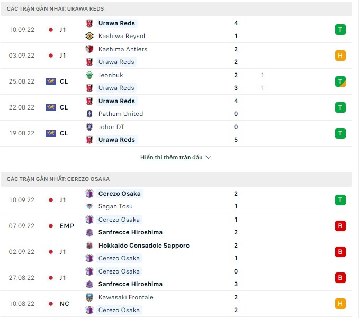Expand the more matches chevron arrow

(208, 158)
